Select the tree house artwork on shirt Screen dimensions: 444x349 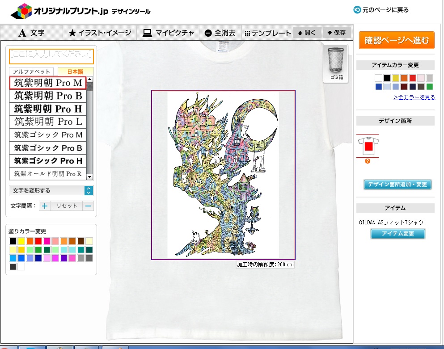click(223, 175)
